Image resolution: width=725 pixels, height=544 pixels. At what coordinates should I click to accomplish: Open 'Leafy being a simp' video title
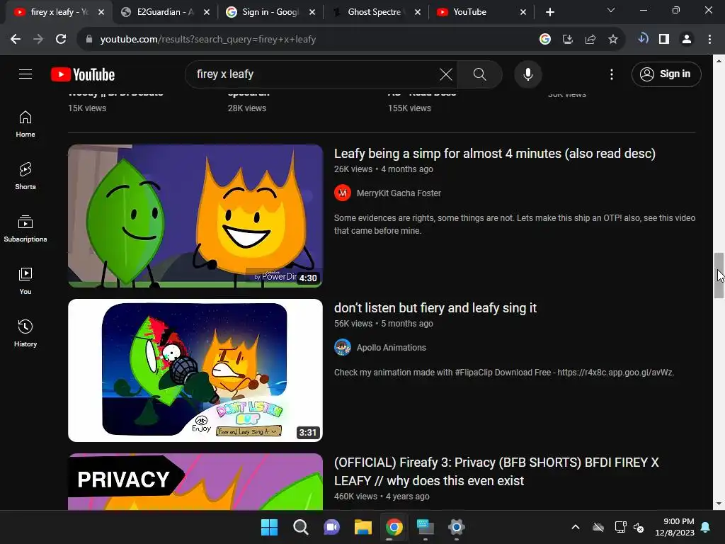click(495, 154)
